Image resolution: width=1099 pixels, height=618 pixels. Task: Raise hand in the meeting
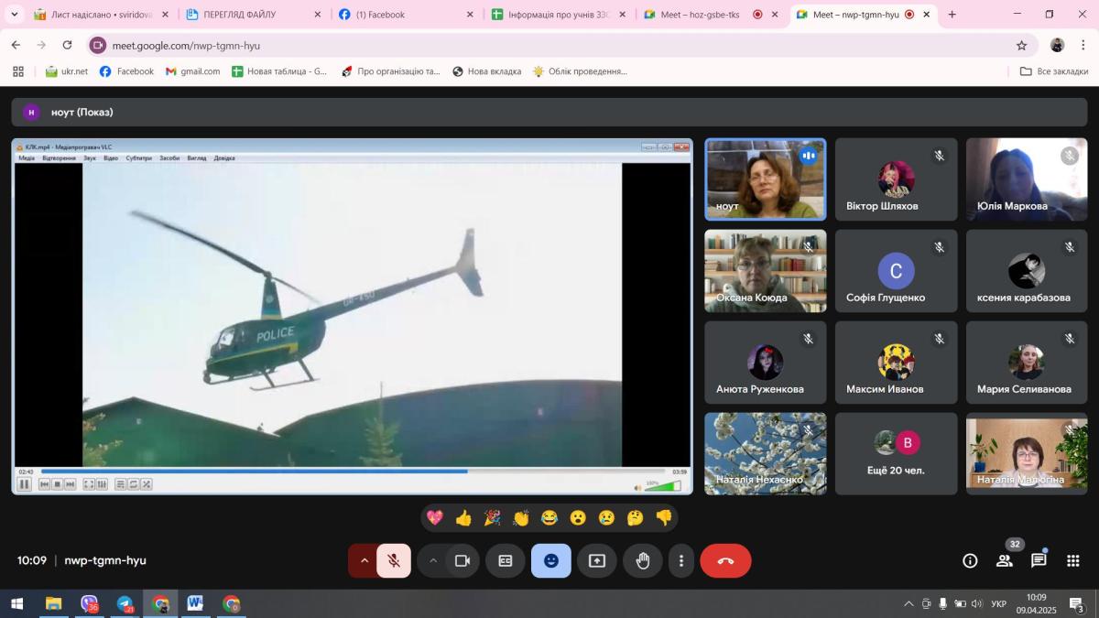coord(643,561)
